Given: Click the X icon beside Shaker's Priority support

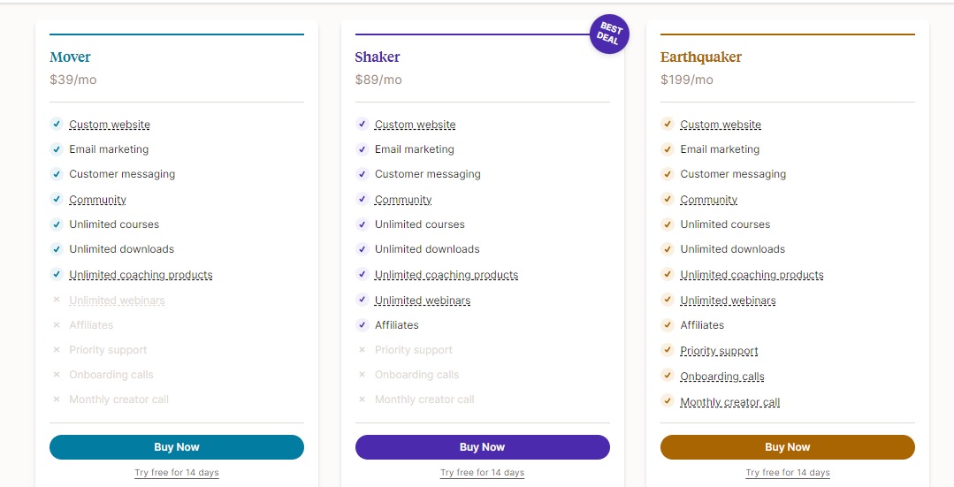Looking at the screenshot, I should 362,350.
